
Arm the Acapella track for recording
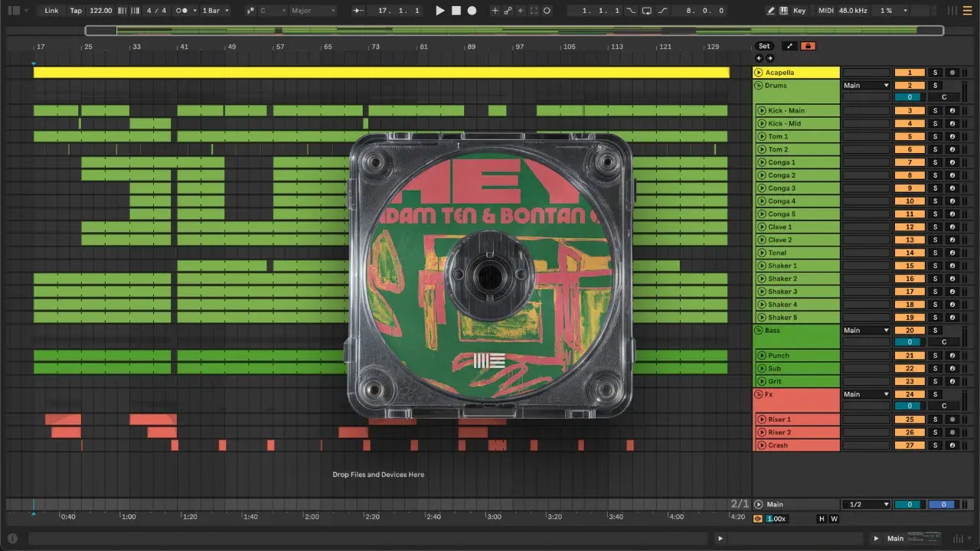(x=952, y=73)
